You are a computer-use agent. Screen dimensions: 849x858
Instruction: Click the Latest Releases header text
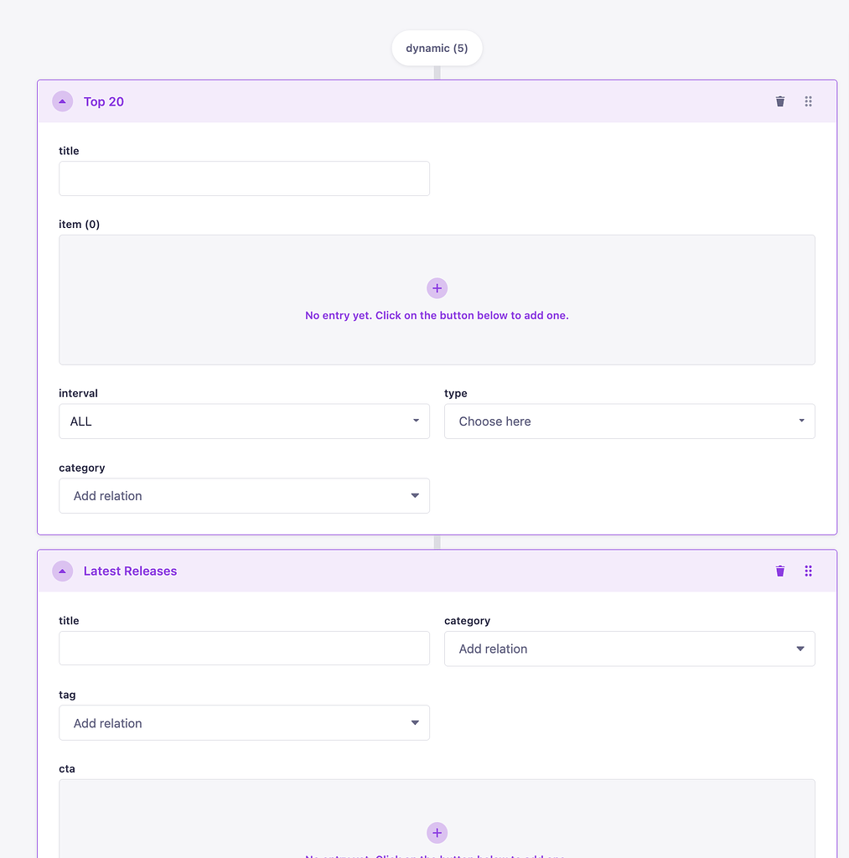click(x=130, y=571)
